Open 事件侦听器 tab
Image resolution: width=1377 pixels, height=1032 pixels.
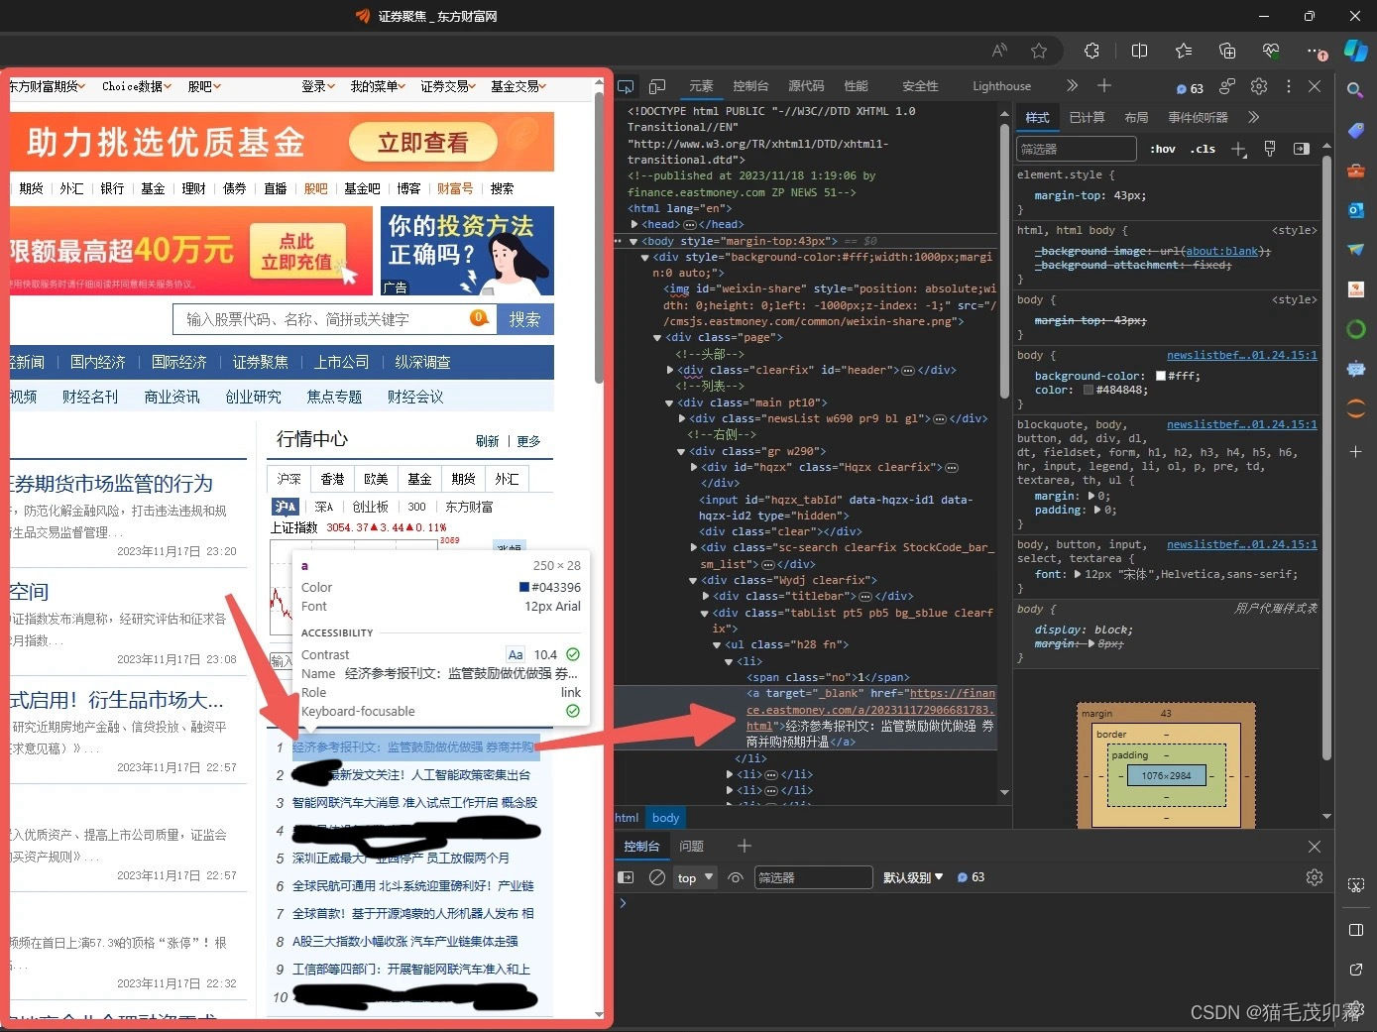pos(1198,117)
